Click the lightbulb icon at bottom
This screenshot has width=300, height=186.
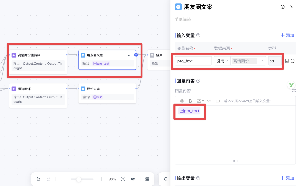(x=166, y=179)
